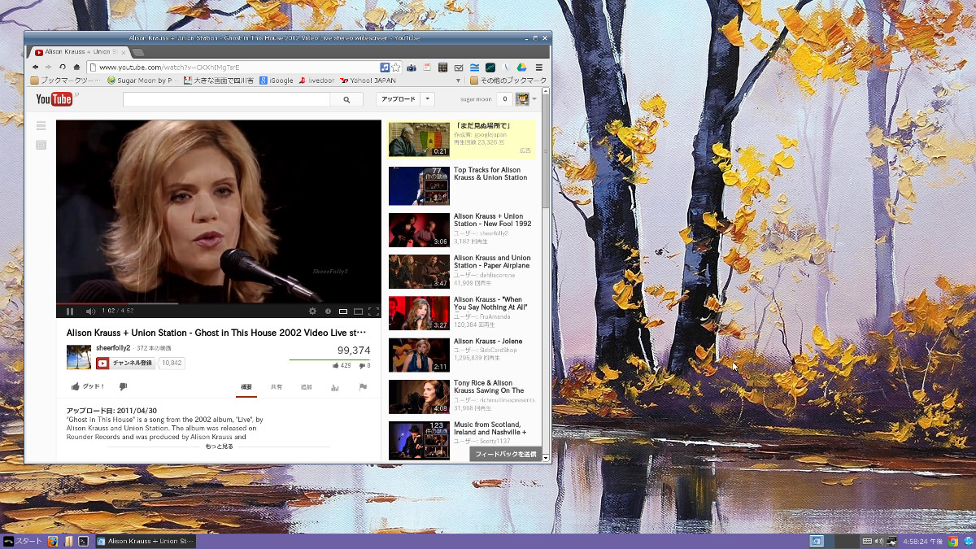Enter fullscreen video mode
This screenshot has height=549, width=976.
(x=374, y=311)
